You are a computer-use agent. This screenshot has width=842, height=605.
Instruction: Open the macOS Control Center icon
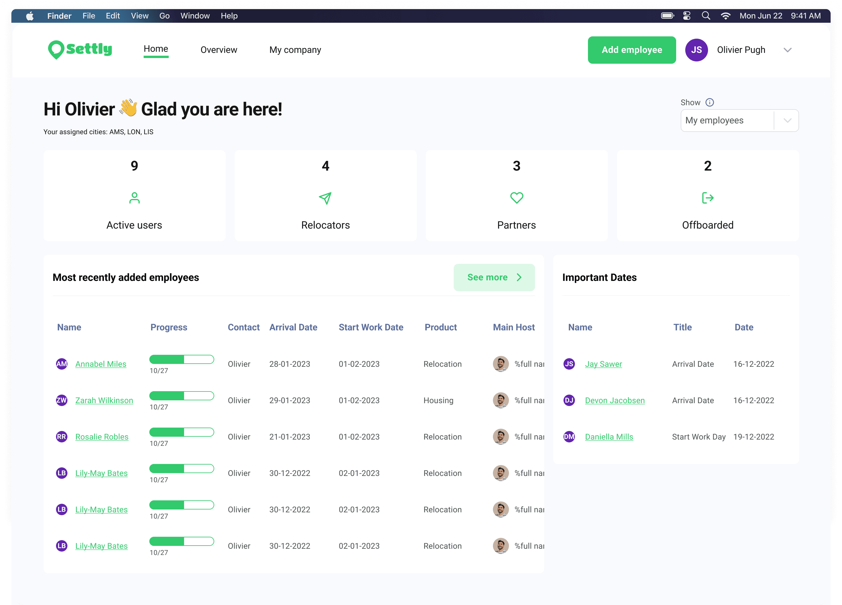[x=686, y=16]
